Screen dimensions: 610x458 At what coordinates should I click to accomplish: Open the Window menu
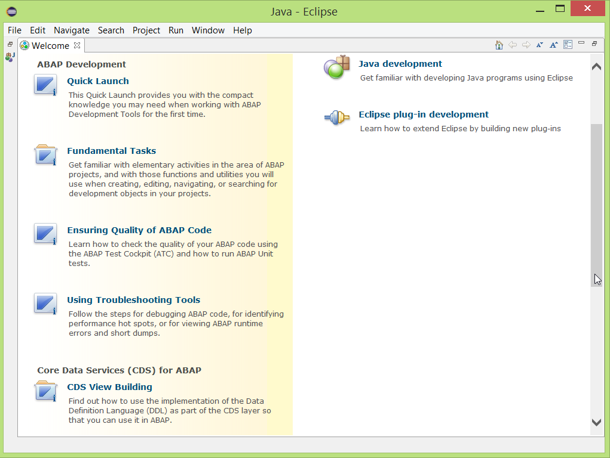(208, 30)
